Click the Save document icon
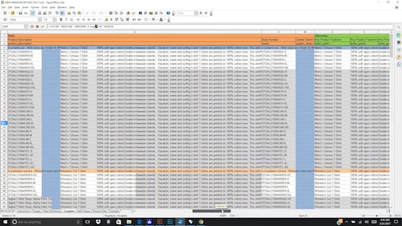The height and width of the screenshot is (226, 402). tap(20, 13)
